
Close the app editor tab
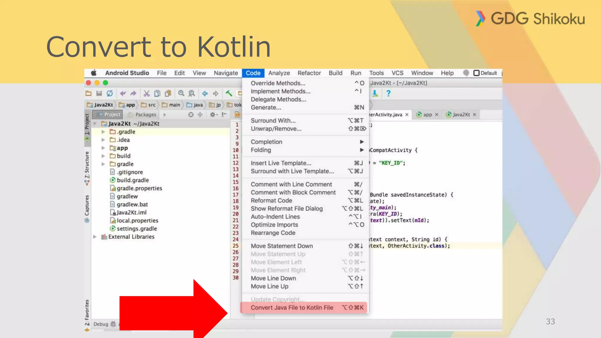click(x=437, y=115)
